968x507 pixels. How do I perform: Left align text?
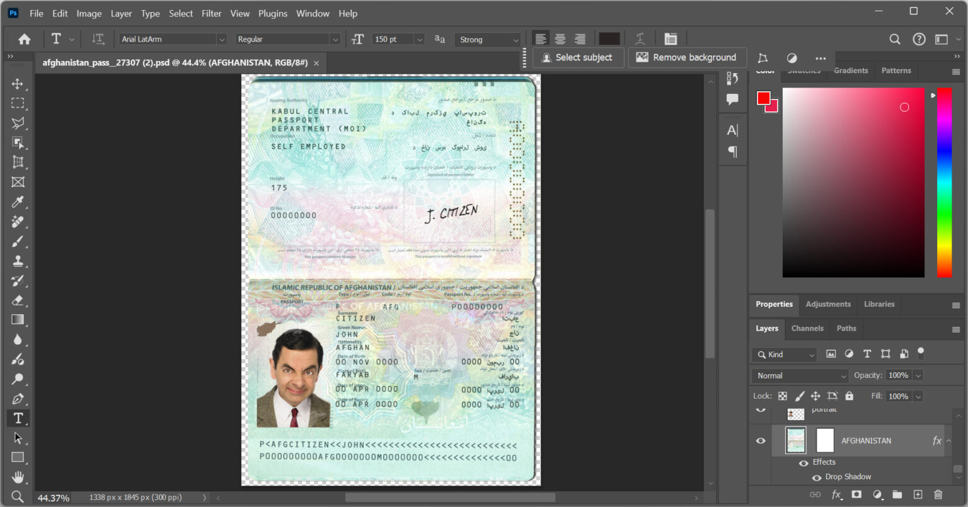541,39
